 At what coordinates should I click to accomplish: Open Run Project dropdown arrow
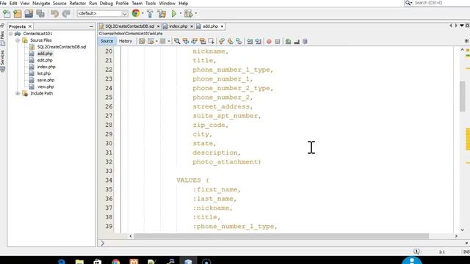(181, 13)
